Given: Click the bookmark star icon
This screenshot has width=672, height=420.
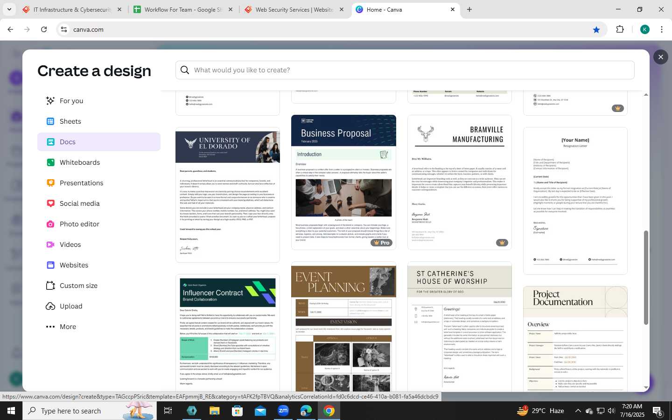Looking at the screenshot, I should 596,29.
